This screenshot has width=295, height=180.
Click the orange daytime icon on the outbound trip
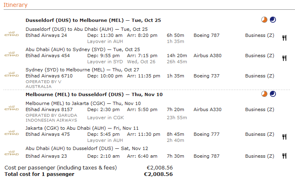pyautogui.click(x=264, y=20)
